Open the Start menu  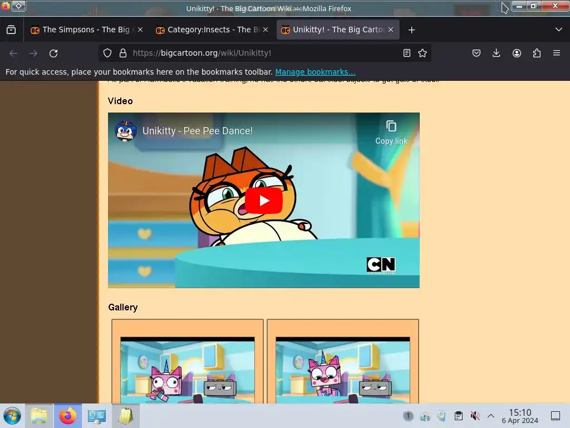(12, 416)
